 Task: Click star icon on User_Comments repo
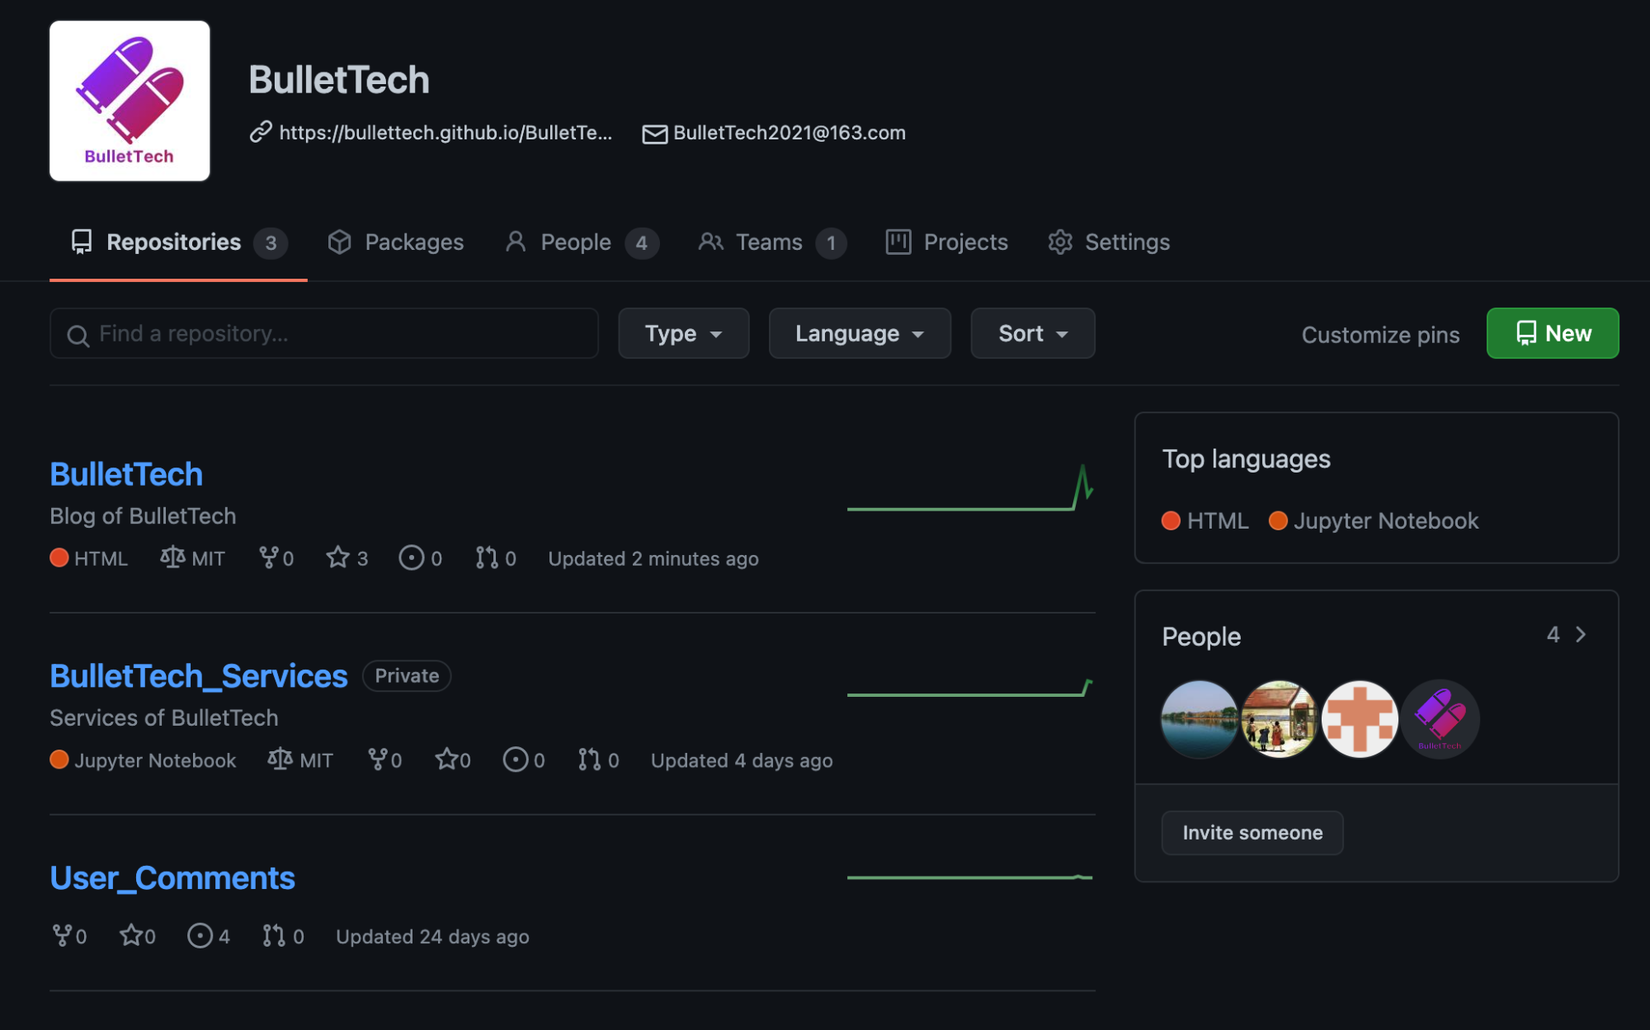click(131, 936)
